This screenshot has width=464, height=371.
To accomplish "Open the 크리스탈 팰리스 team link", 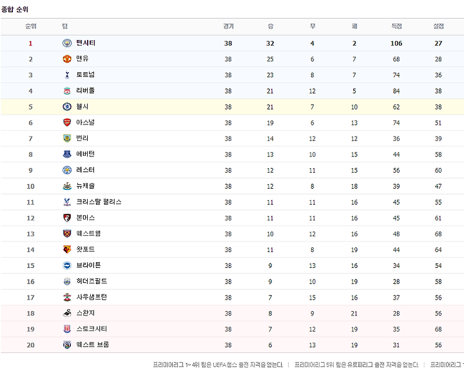I will [x=99, y=202].
